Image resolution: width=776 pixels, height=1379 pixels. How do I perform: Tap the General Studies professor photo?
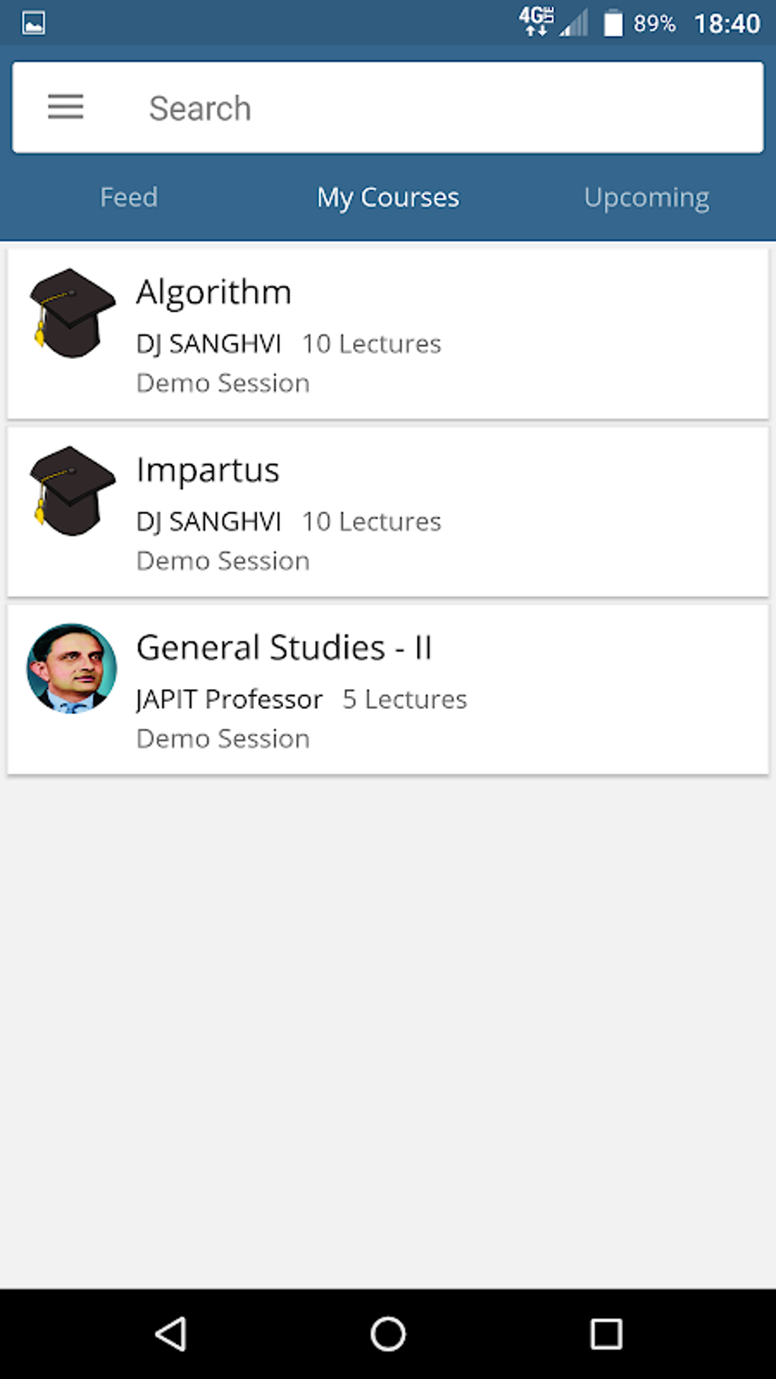coord(72,669)
